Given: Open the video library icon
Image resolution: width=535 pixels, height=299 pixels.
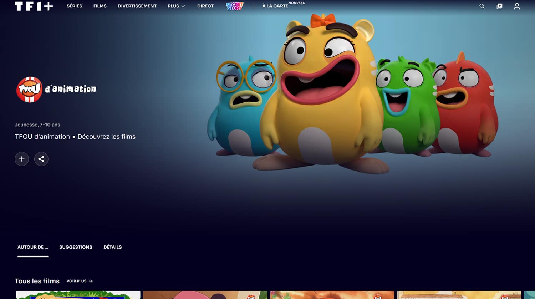Looking at the screenshot, I should (499, 6).
